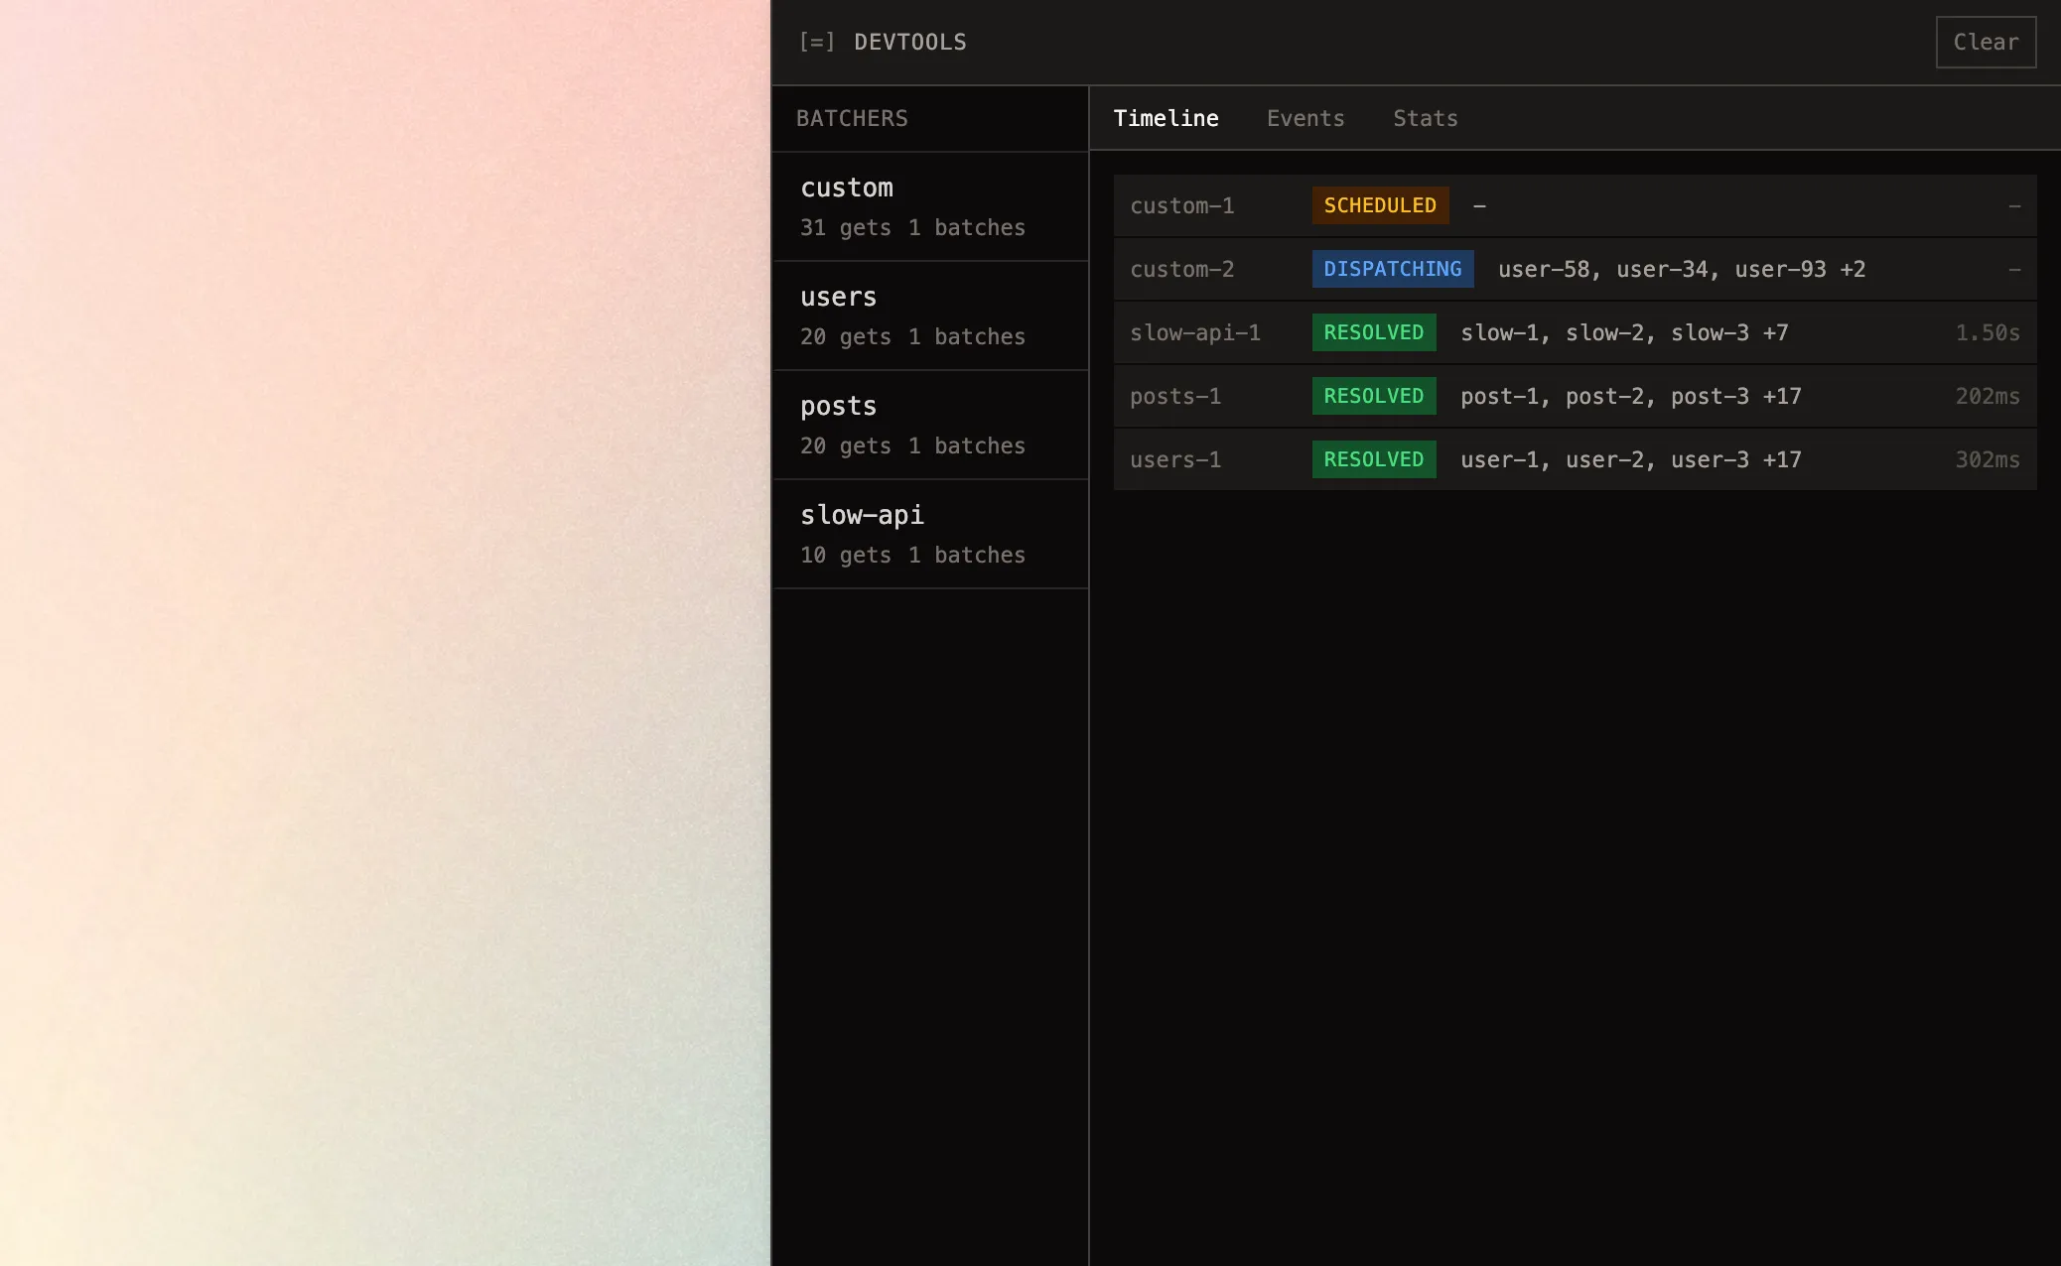Click the 202ms duration value
Screen dimensions: 2061x1266
pyautogui.click(x=1988, y=396)
